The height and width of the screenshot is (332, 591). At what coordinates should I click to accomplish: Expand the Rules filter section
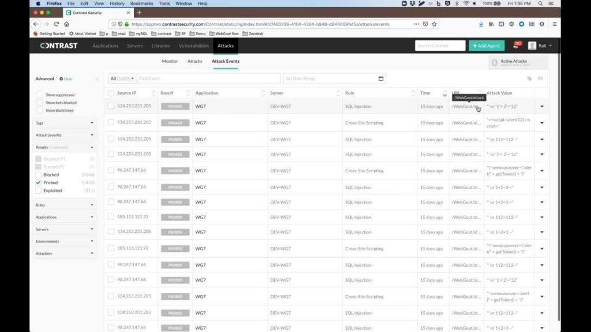(x=65, y=205)
